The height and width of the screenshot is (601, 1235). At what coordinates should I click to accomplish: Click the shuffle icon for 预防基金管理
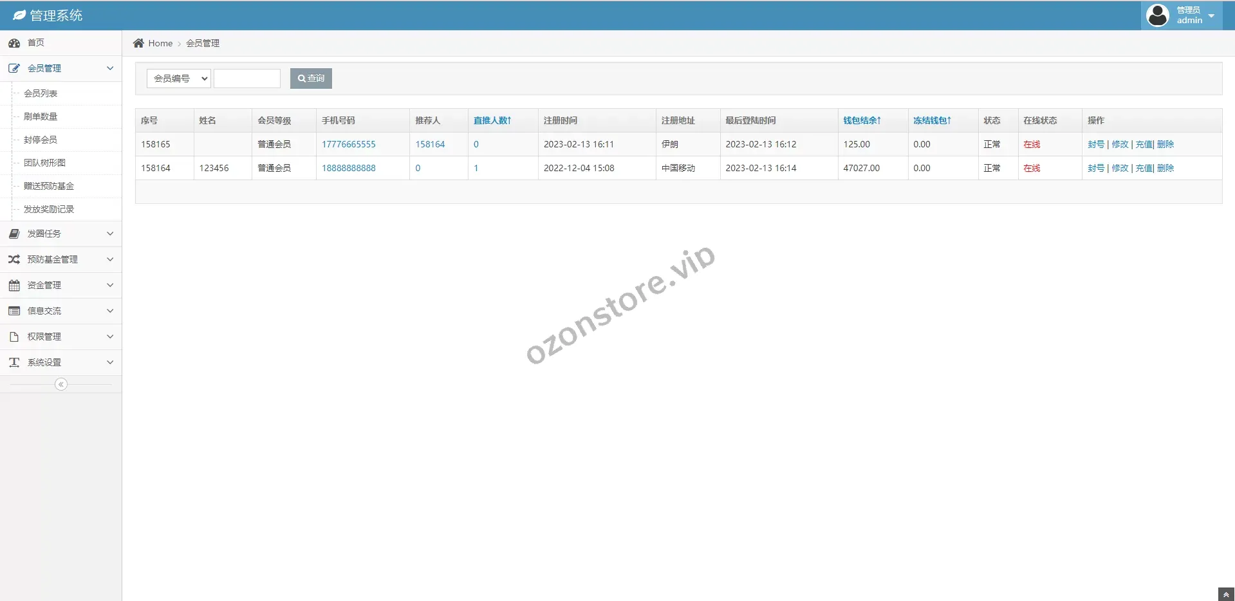pos(14,259)
